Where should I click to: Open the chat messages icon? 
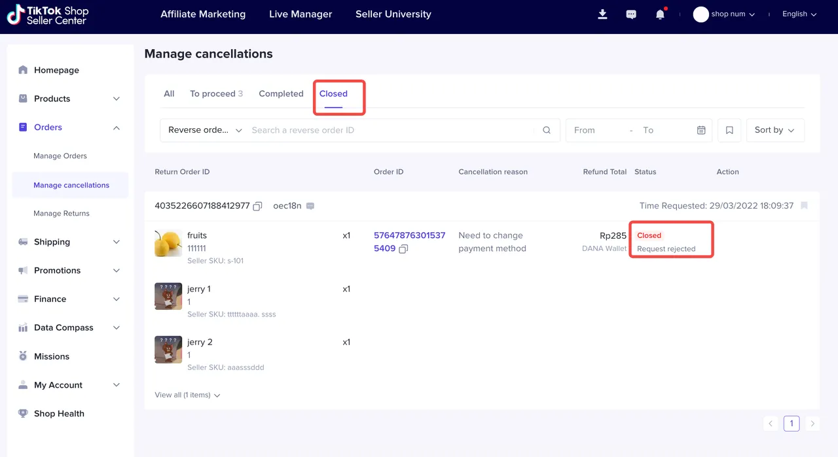click(631, 14)
